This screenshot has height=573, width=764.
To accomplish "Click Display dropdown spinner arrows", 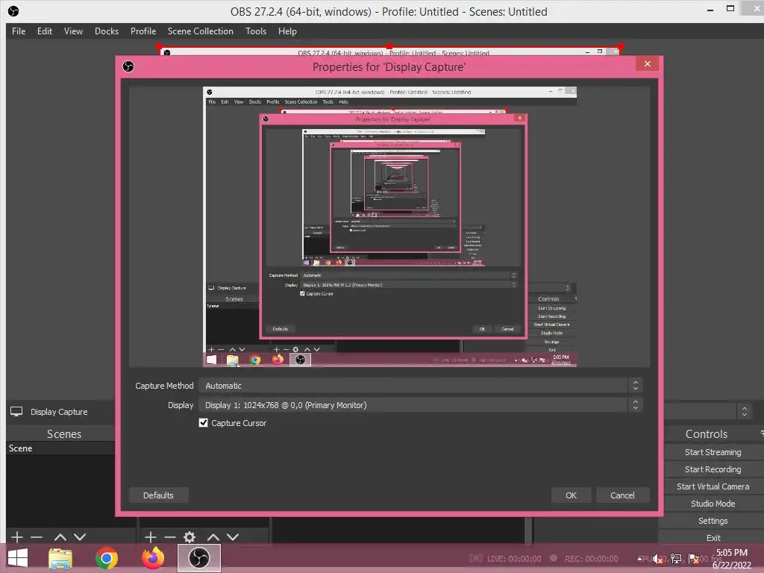I will [x=636, y=405].
